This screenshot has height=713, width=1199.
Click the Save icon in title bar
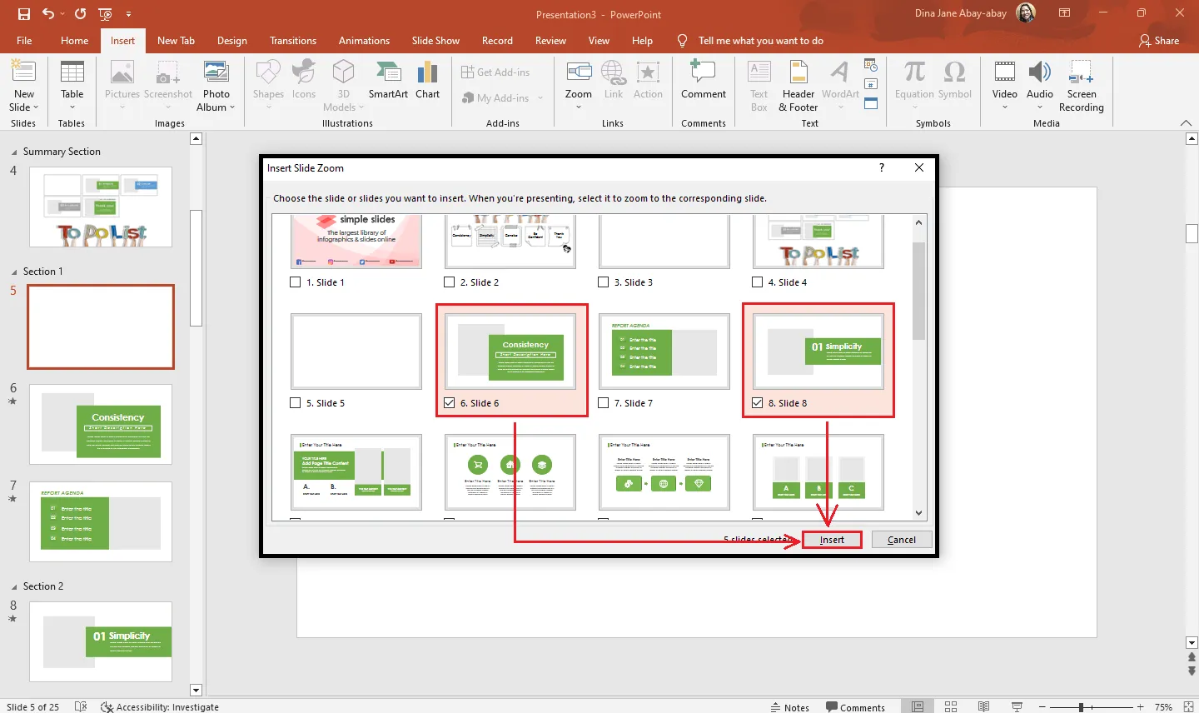[24, 14]
